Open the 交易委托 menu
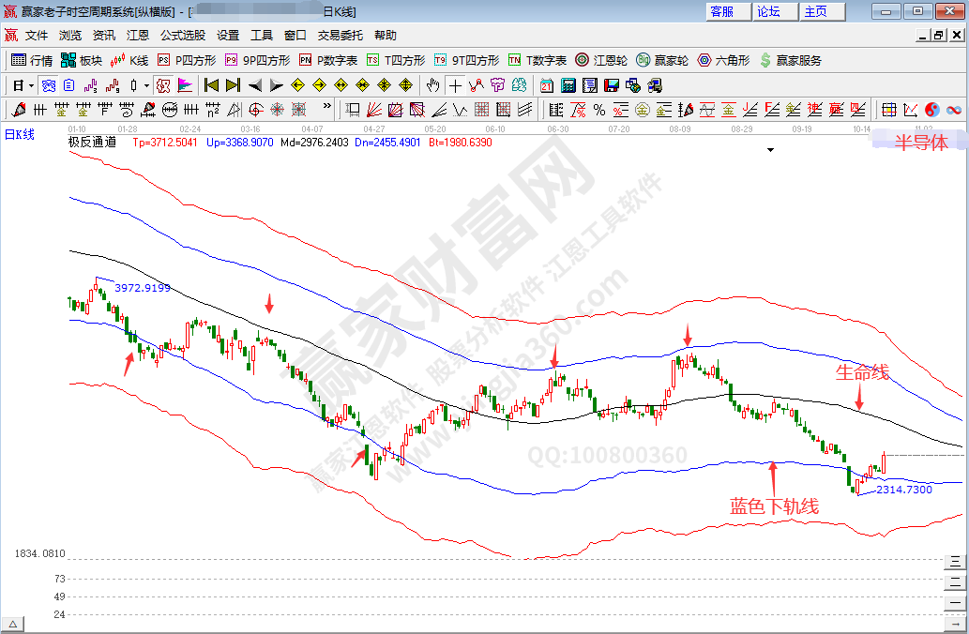Viewport: 969px width, 634px height. [340, 36]
